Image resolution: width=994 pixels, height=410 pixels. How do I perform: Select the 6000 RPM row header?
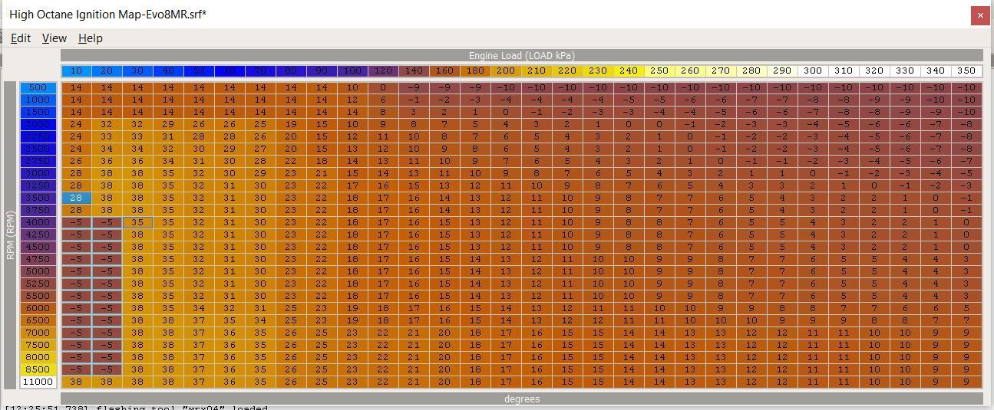point(38,308)
